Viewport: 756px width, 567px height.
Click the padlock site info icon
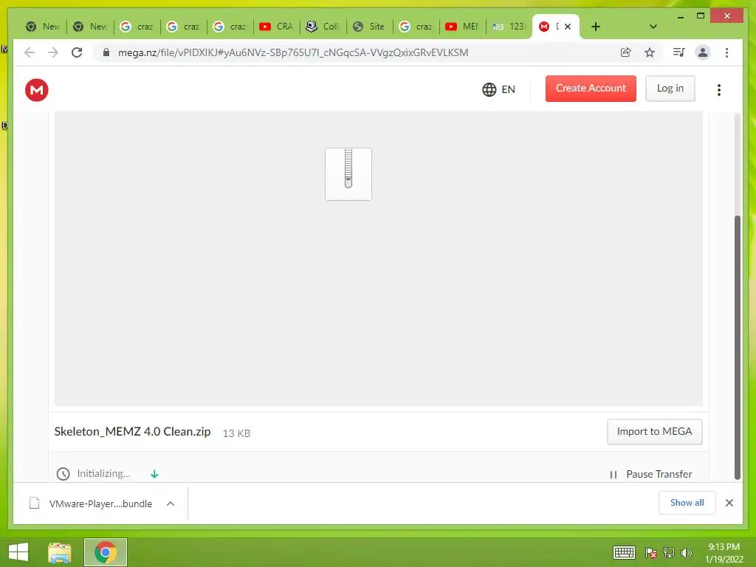[106, 52]
